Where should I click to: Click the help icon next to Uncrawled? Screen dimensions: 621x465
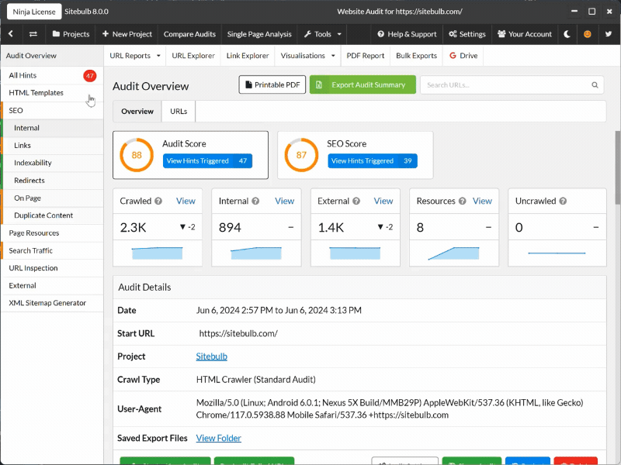pos(563,201)
